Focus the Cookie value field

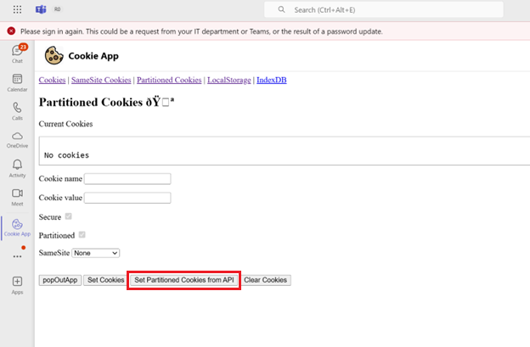127,198
